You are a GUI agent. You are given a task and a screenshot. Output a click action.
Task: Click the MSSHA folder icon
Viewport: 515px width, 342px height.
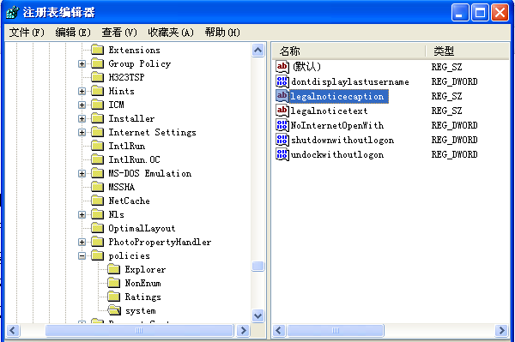tap(97, 187)
